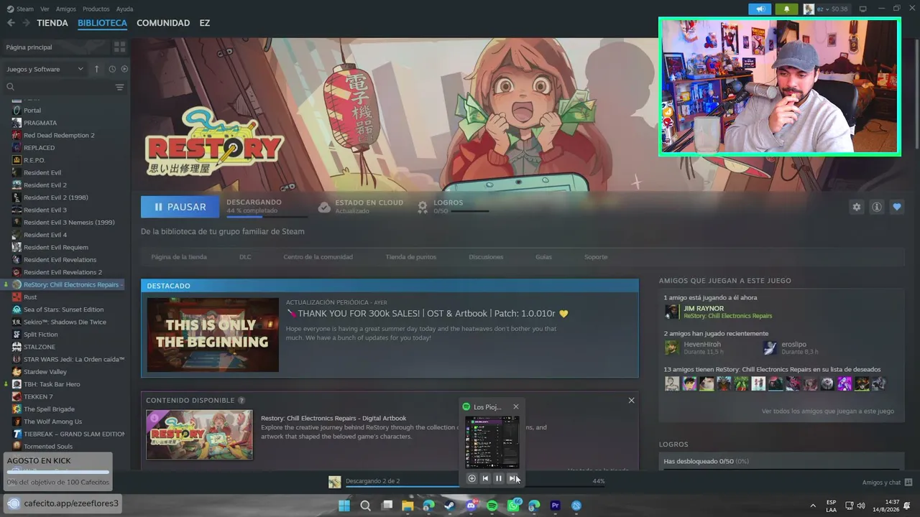The height and width of the screenshot is (517, 920).
Task: Open Premiere Pro from the taskbar
Action: pos(555,506)
